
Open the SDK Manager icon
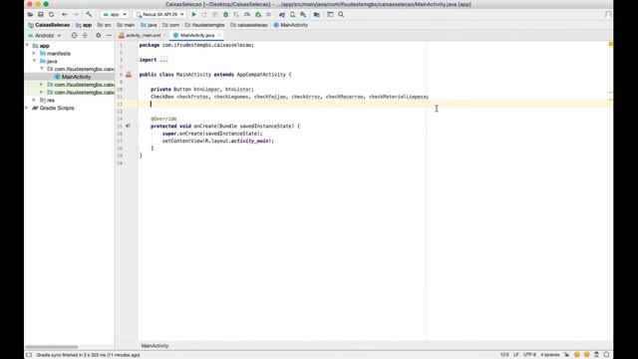(x=303, y=14)
